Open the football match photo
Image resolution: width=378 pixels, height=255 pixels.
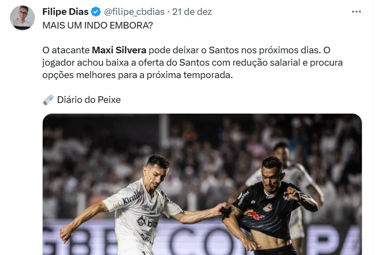[x=202, y=184]
